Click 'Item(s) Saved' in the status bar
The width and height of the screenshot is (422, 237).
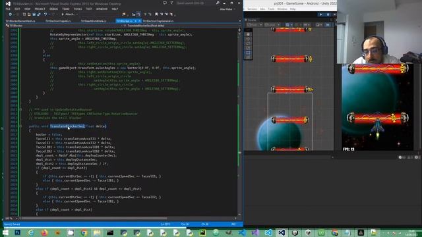click(x=12, y=224)
